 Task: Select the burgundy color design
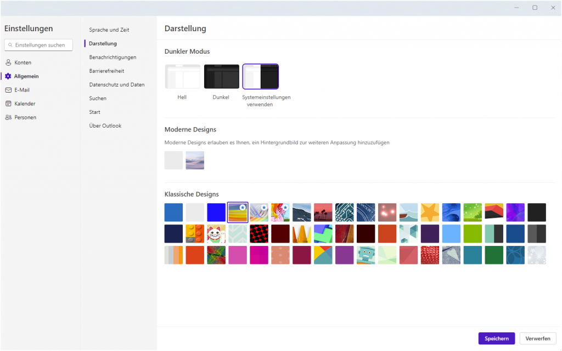pyautogui.click(x=302, y=255)
